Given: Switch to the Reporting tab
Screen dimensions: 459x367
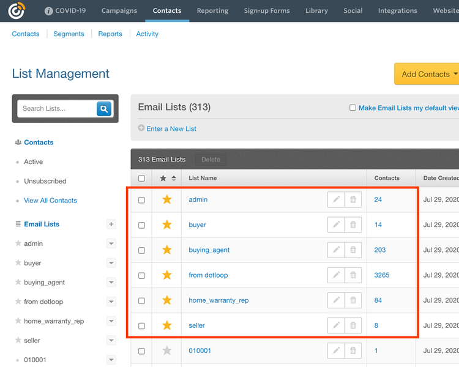Looking at the screenshot, I should click(212, 11).
